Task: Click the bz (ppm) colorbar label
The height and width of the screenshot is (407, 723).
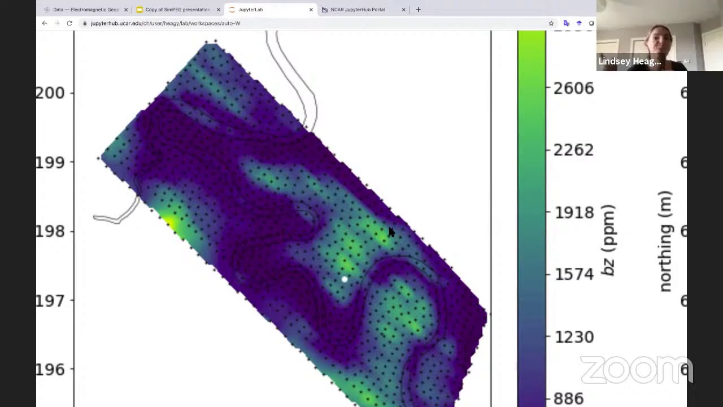Action: point(608,240)
